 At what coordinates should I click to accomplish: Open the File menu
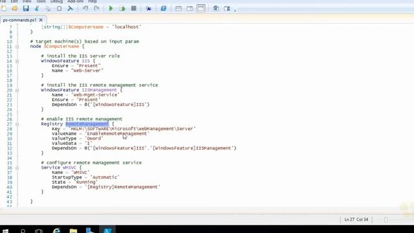point(3,1)
